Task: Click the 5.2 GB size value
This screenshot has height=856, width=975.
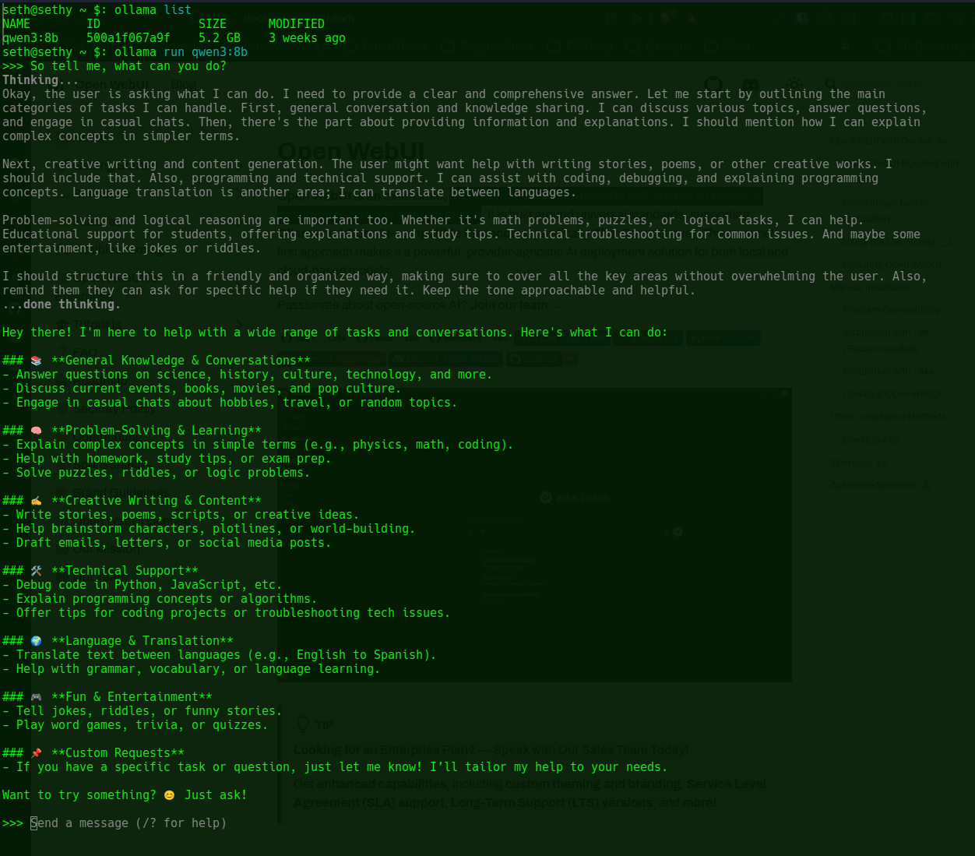Action: coord(220,38)
